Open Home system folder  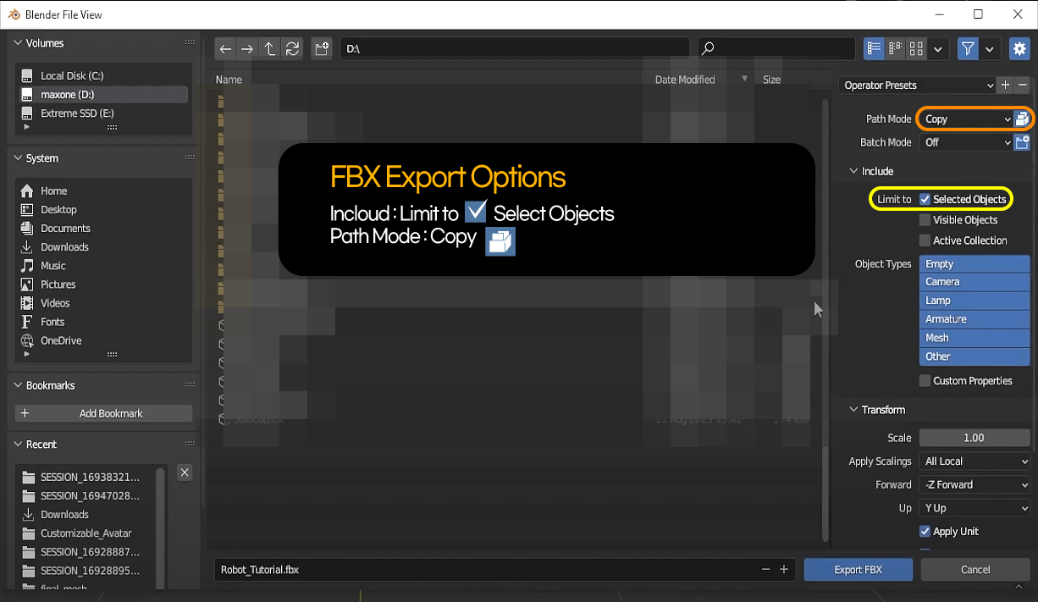(102, 191)
